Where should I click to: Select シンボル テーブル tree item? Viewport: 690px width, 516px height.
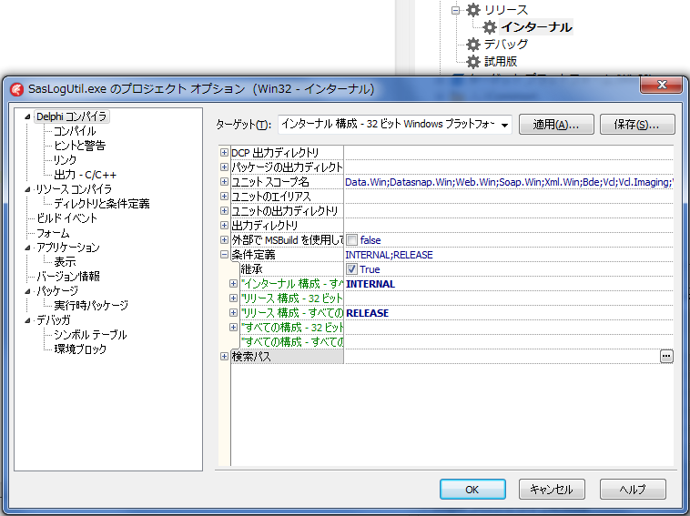tap(90, 335)
